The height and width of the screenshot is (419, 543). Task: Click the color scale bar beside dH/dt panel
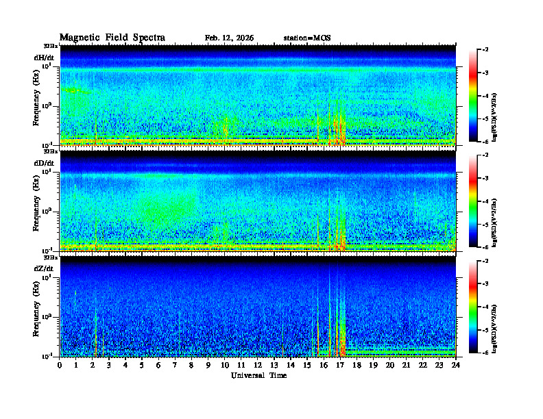tap(472, 95)
